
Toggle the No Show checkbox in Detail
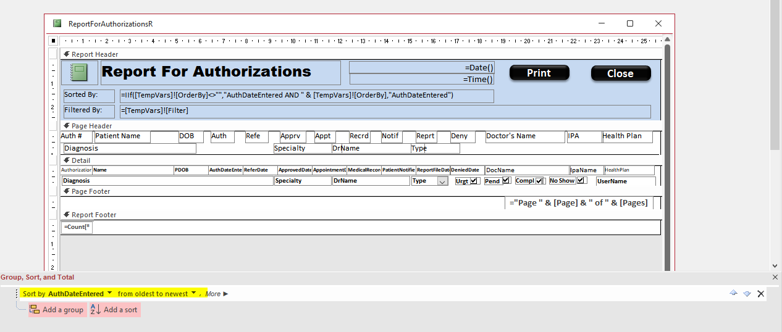[x=581, y=181]
